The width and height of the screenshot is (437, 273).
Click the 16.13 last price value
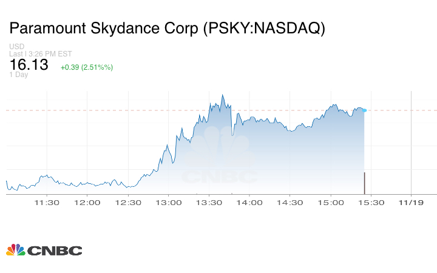[29, 65]
